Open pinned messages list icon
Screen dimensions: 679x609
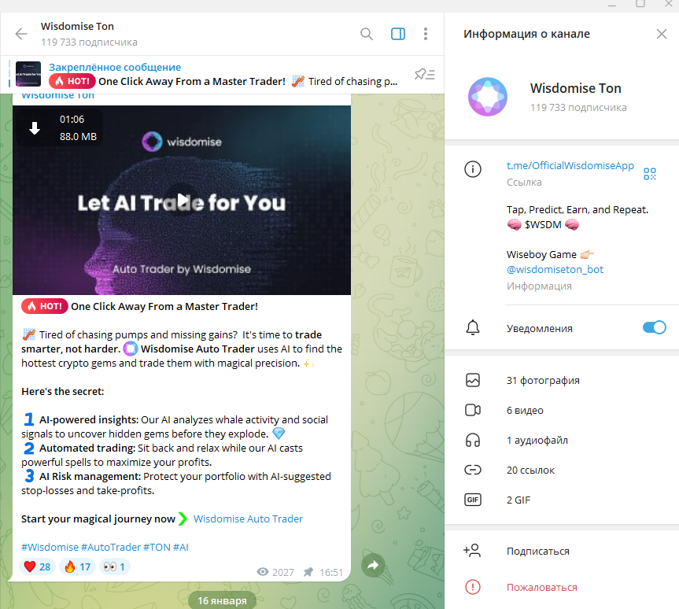point(424,75)
